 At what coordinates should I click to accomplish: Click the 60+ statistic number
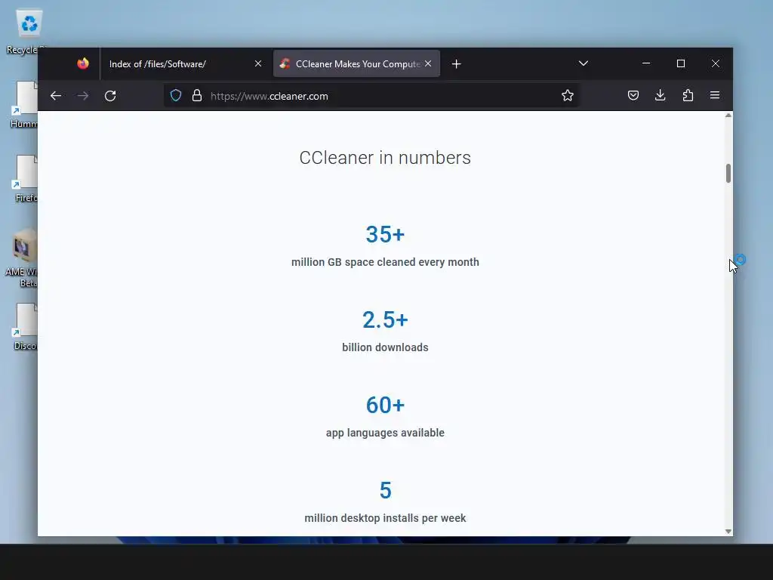(x=385, y=405)
